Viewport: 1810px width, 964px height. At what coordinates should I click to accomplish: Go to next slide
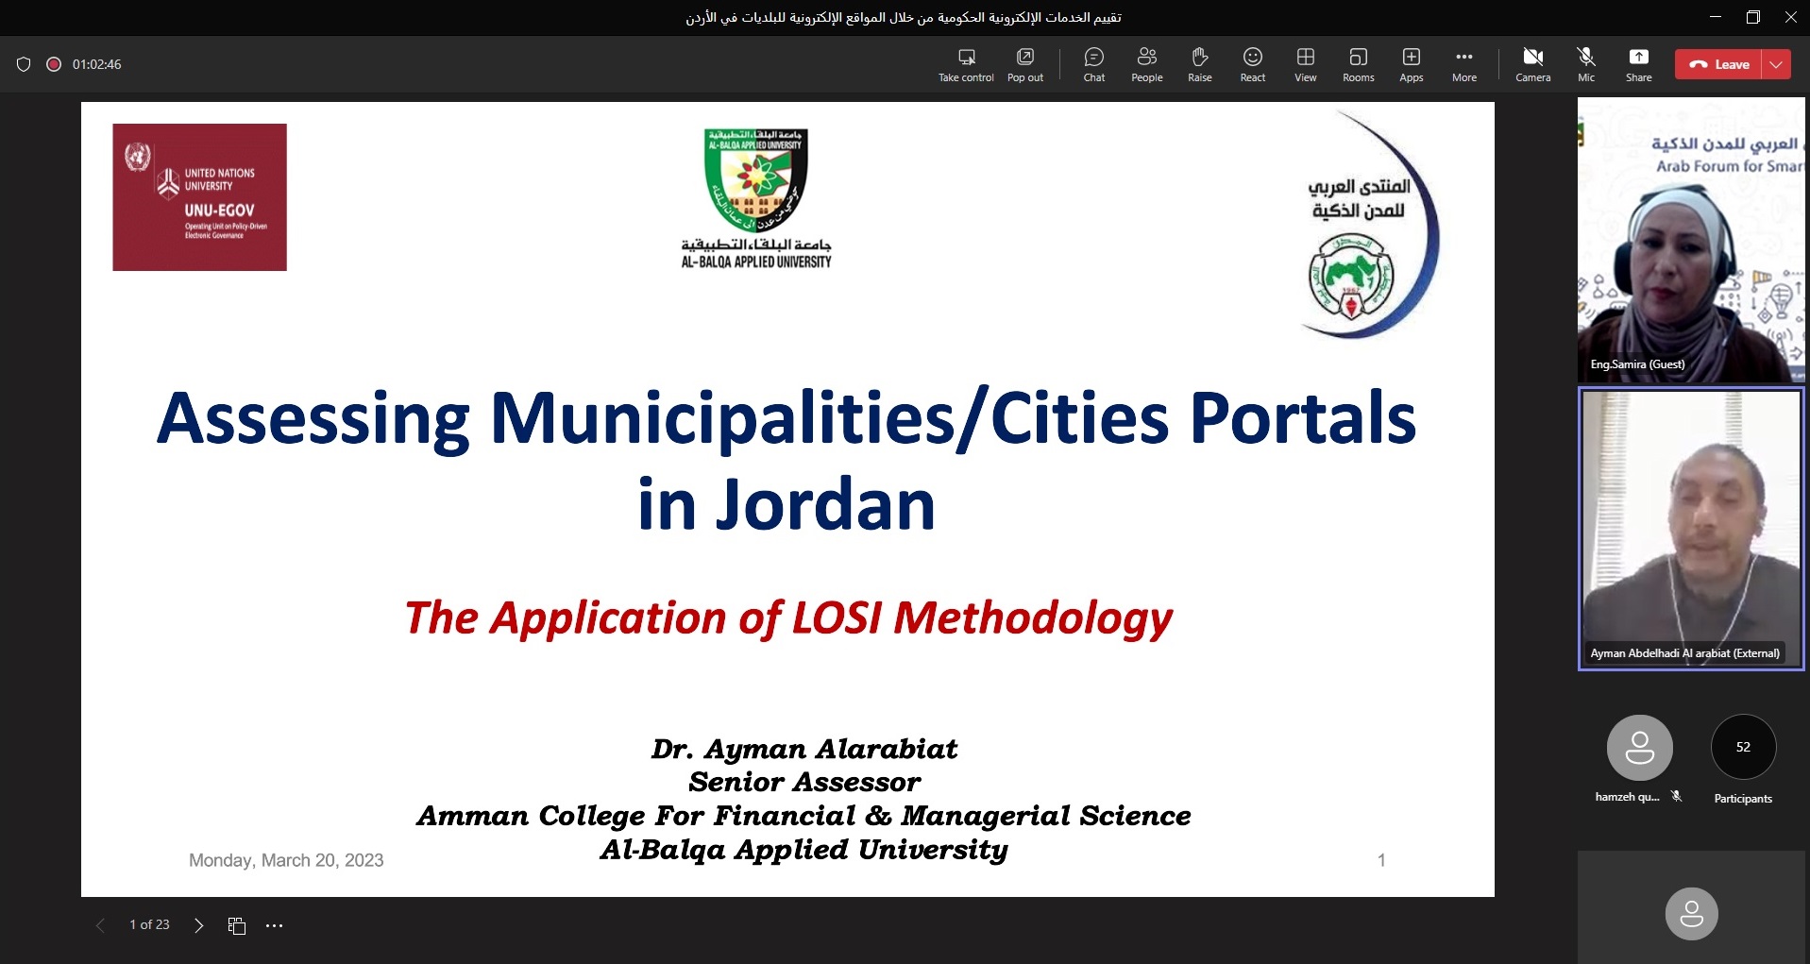point(198,925)
